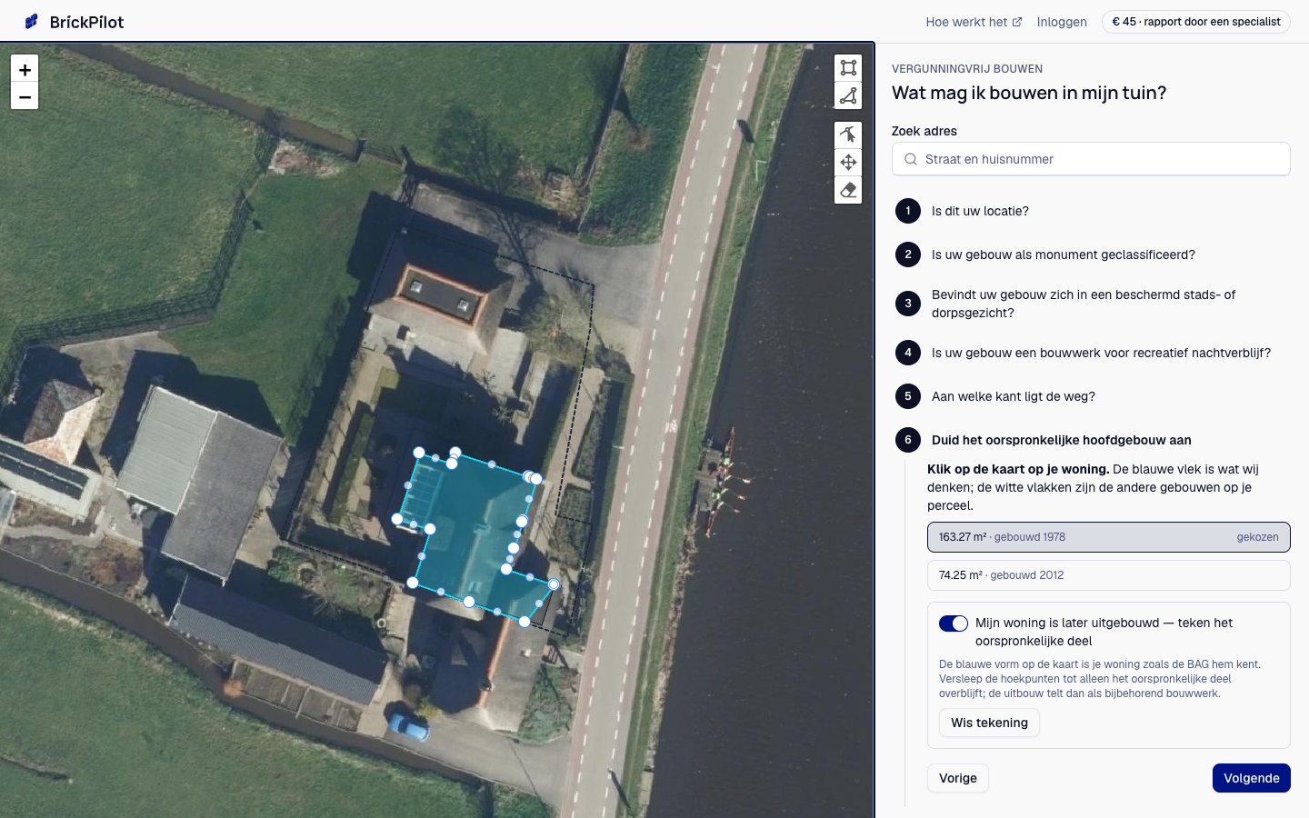
Task: Select the edit vertices tool
Action: (848, 135)
